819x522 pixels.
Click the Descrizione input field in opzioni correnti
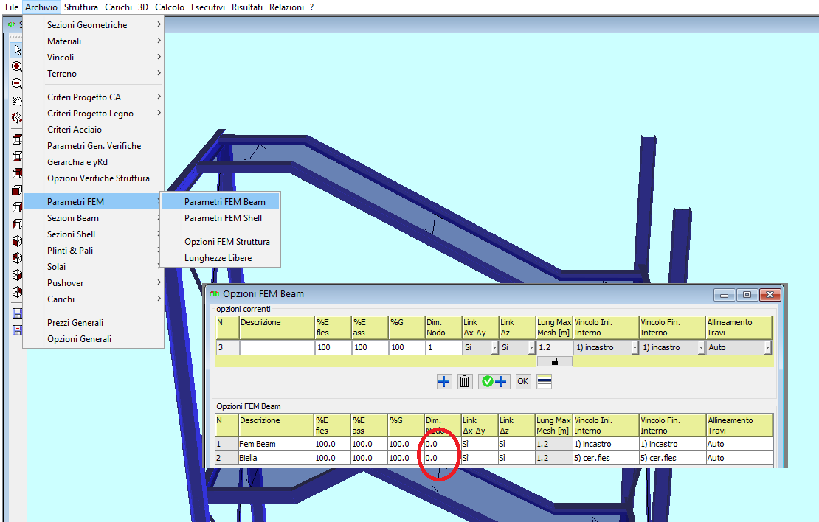pyautogui.click(x=277, y=348)
